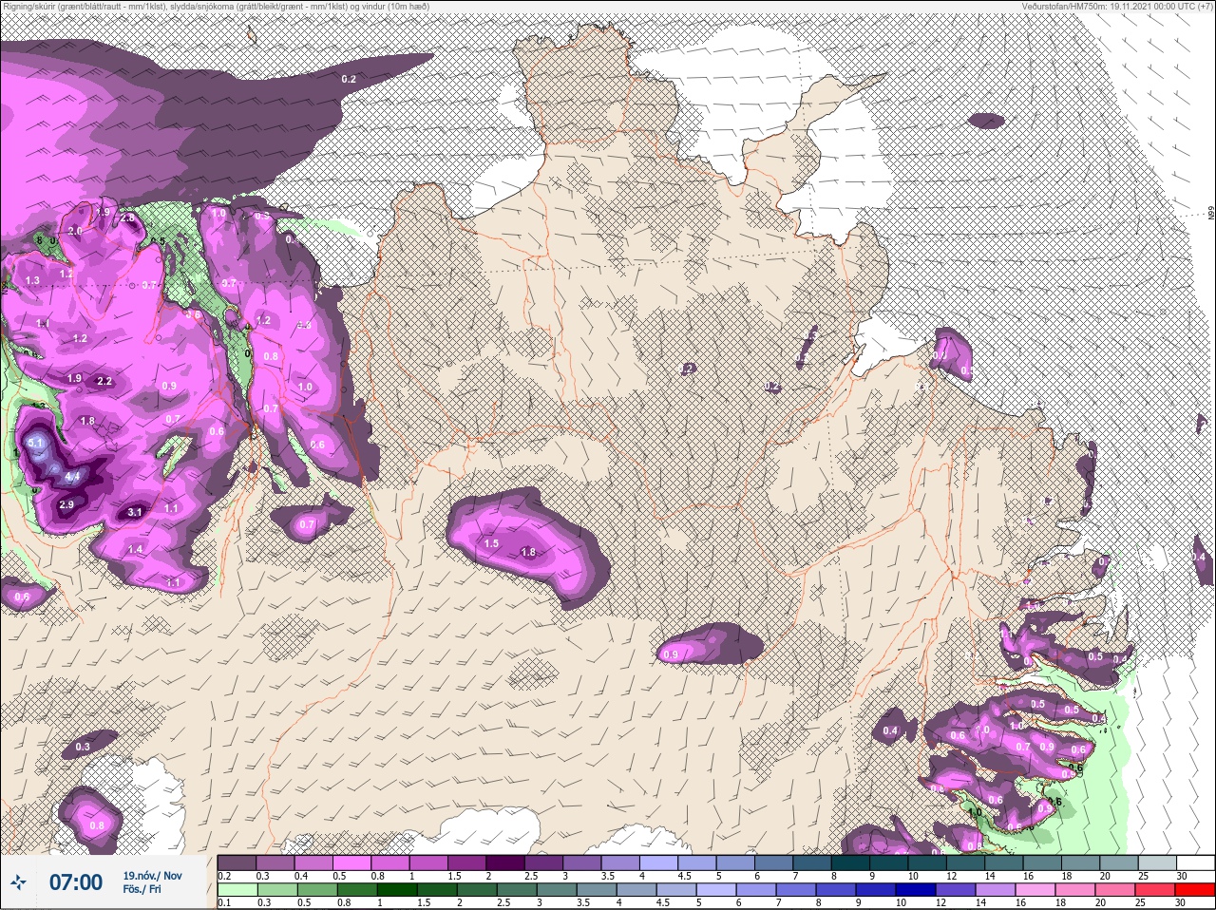Click the '19.nóv./ Nov' date text
The width and height of the screenshot is (1216, 910).
tap(152, 876)
